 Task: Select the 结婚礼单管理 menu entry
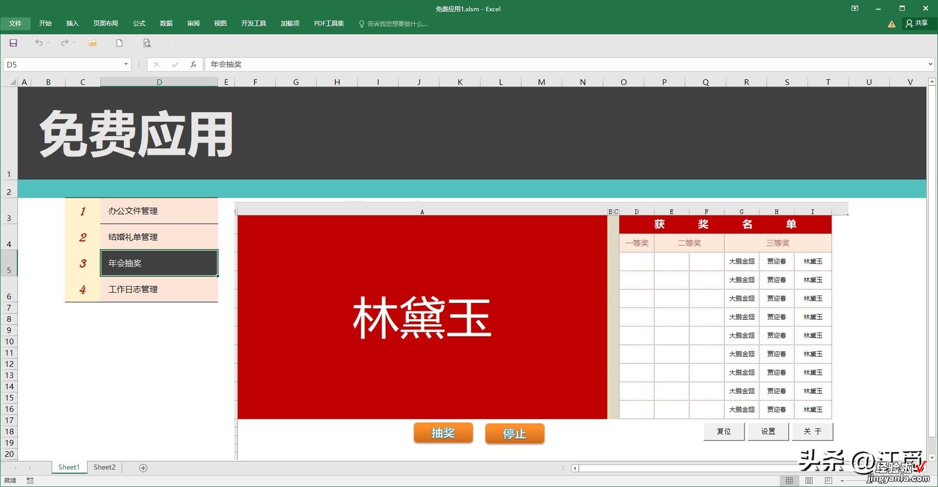click(x=159, y=237)
